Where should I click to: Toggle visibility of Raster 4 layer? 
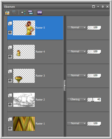coord(10,57)
